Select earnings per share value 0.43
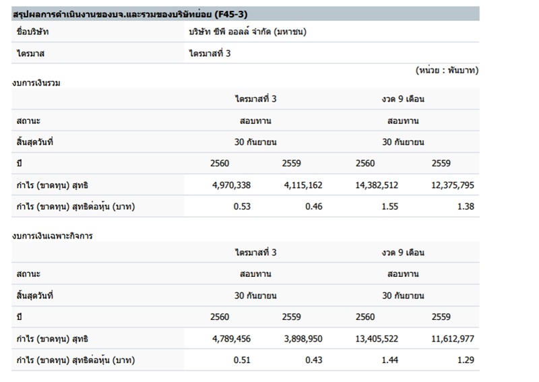 tap(314, 360)
